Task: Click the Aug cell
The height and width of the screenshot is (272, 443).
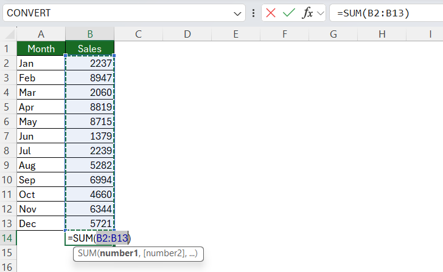Action: tap(41, 165)
